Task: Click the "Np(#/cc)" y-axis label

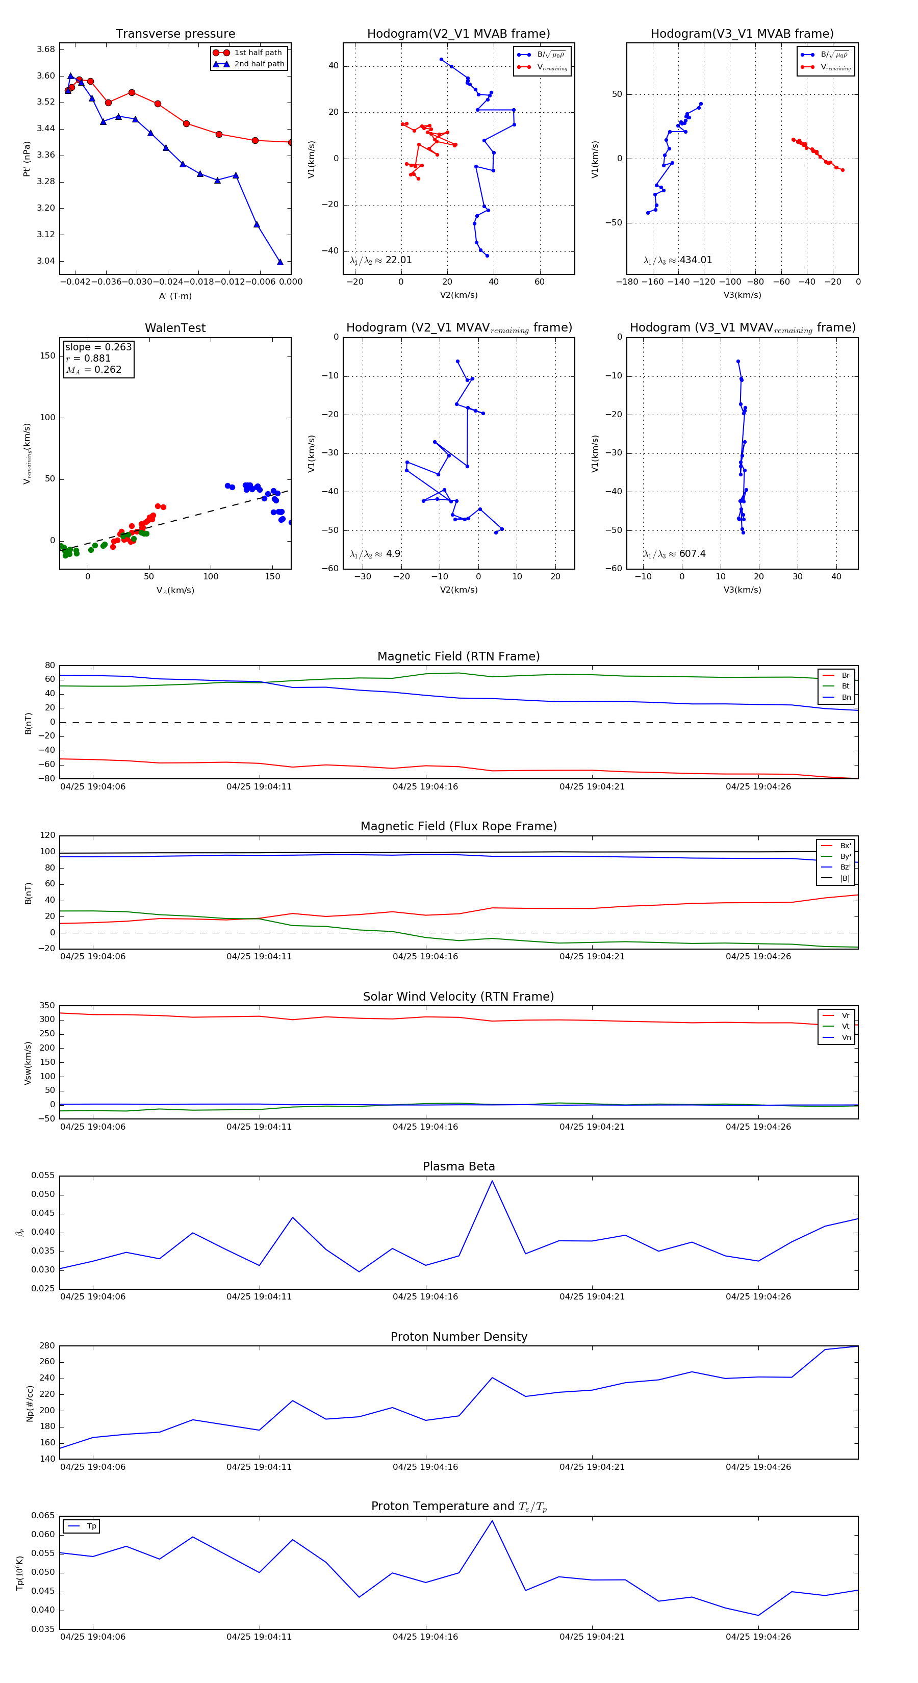Action: tap(30, 1402)
